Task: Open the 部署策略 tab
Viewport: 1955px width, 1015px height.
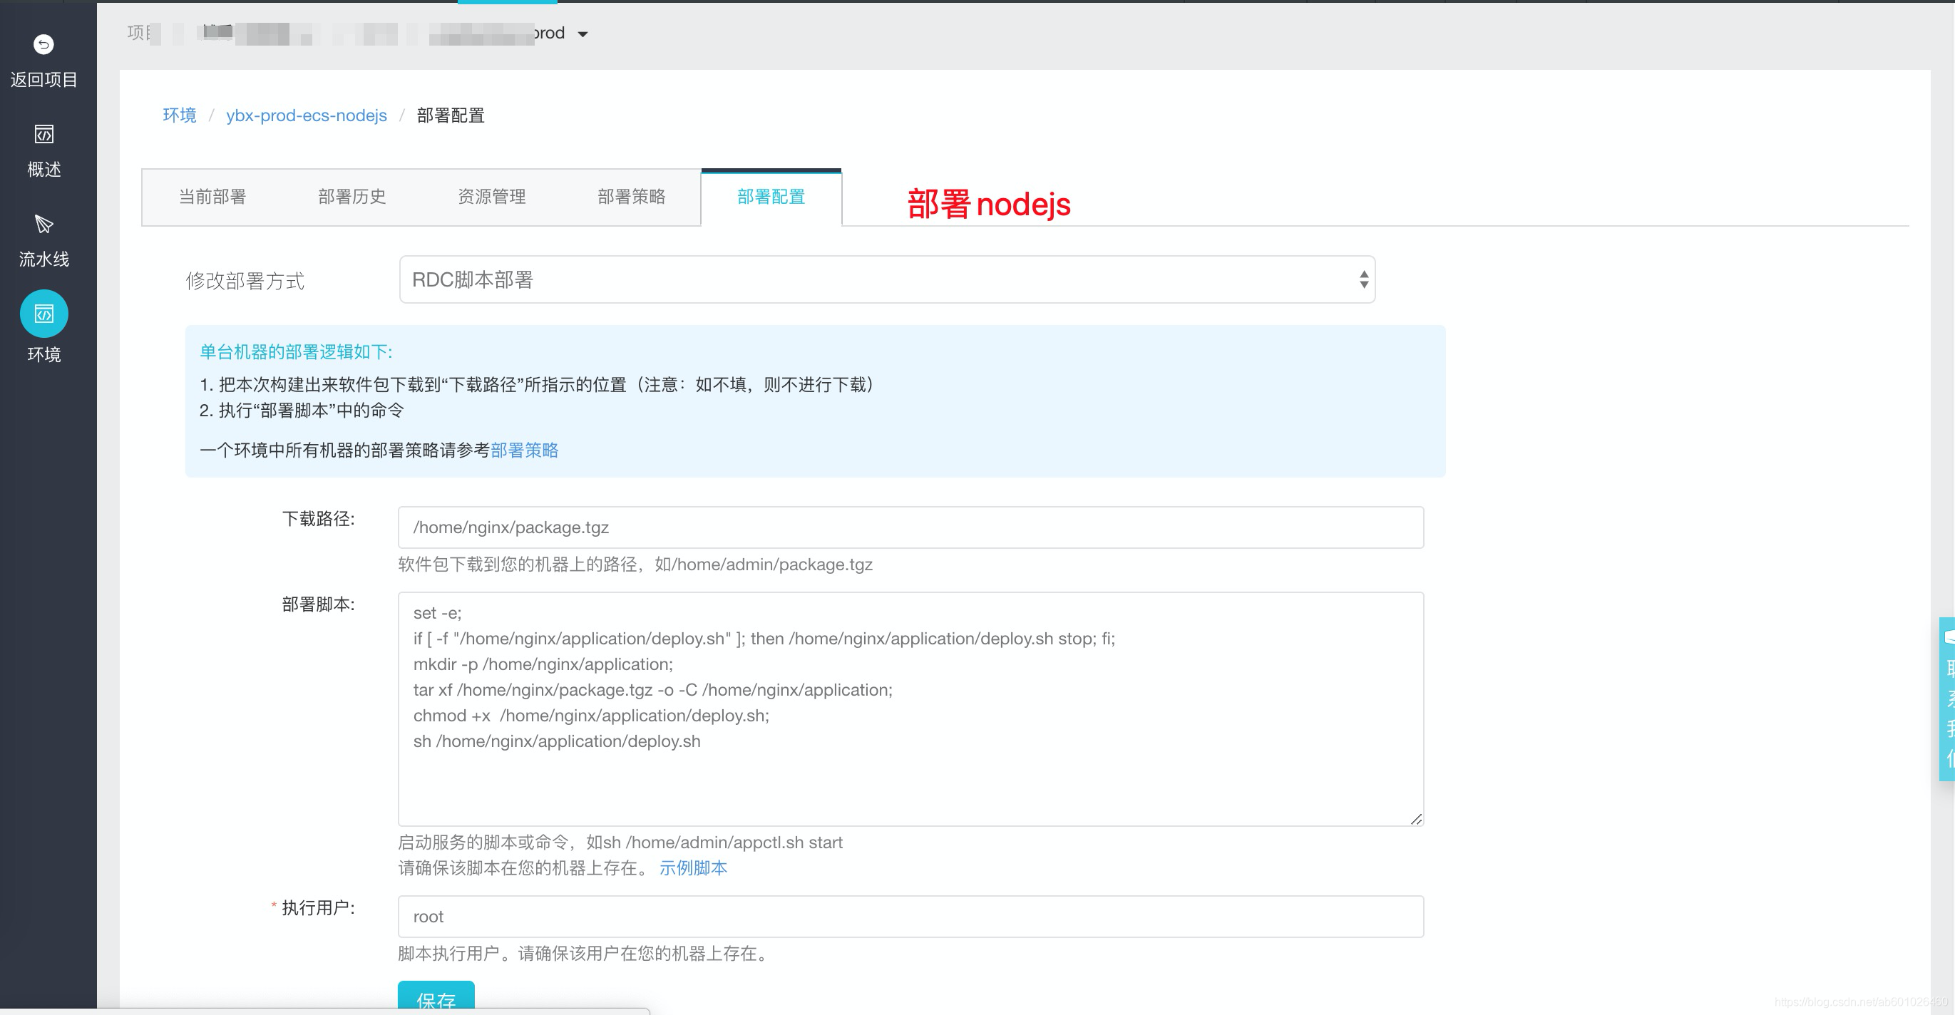Action: 632,197
